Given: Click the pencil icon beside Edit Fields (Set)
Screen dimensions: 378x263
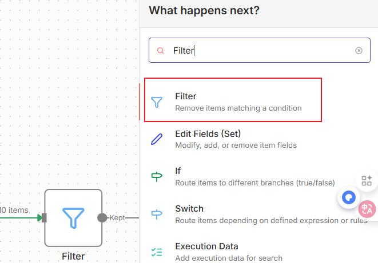Looking at the screenshot, I should (x=156, y=140).
